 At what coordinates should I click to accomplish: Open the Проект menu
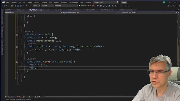click(30, 2)
